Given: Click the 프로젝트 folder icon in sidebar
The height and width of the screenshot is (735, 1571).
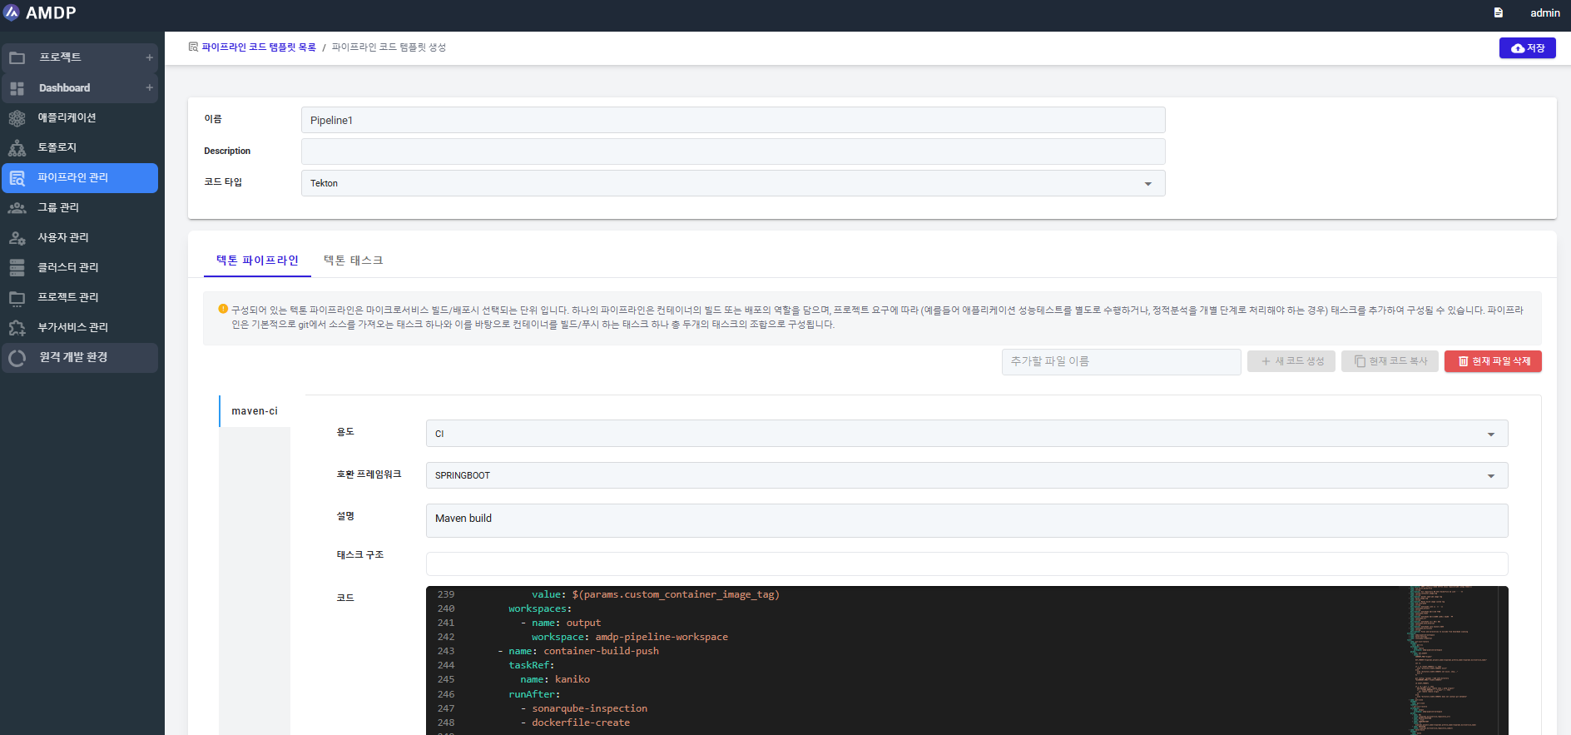Looking at the screenshot, I should (x=17, y=57).
